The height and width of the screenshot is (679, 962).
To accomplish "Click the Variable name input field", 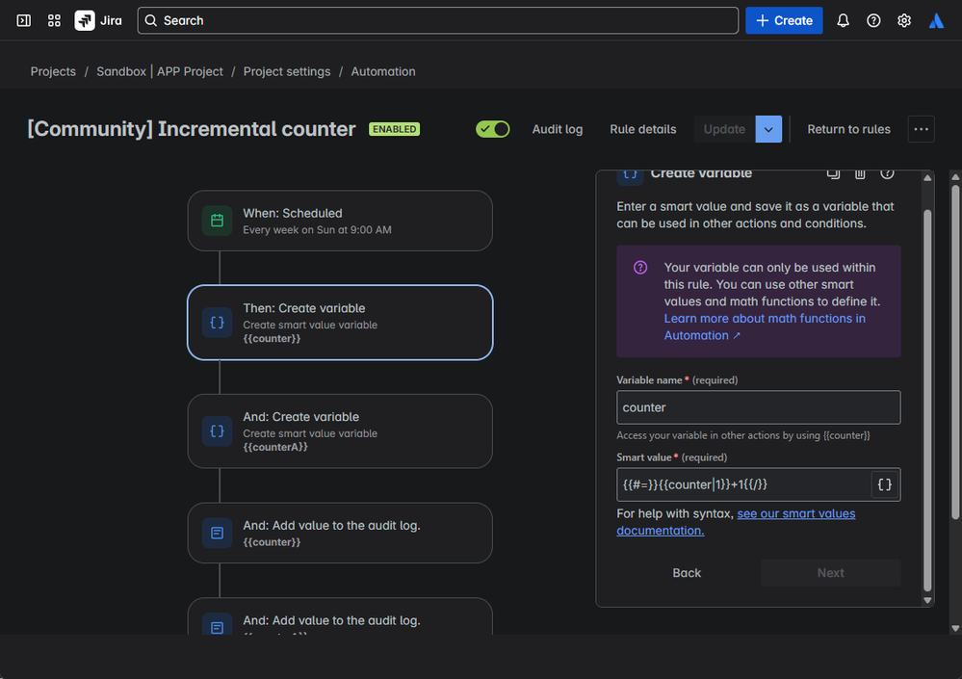I will click(x=758, y=407).
